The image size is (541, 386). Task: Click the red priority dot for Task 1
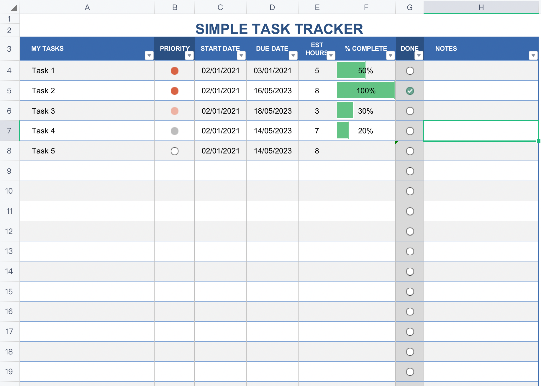[175, 71]
